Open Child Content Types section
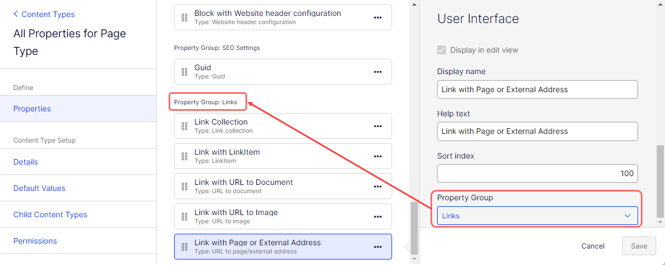Viewport: 665px width, 265px height. click(78, 215)
